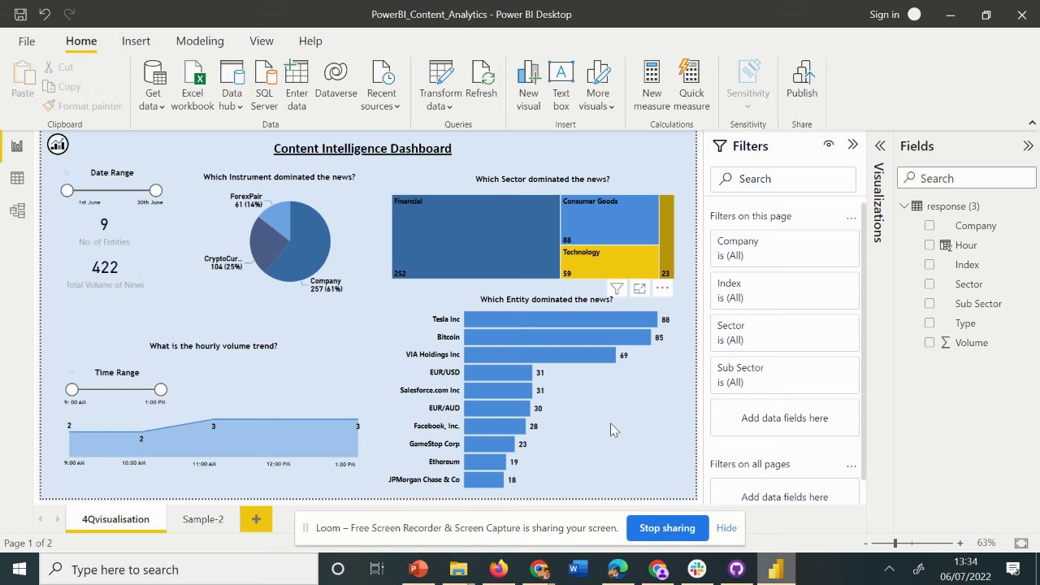Open the Get data source menu
Viewport: 1040px width, 585px height.
coord(152,85)
